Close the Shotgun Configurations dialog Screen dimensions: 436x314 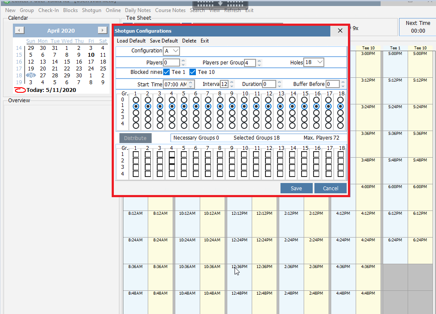coord(340,30)
